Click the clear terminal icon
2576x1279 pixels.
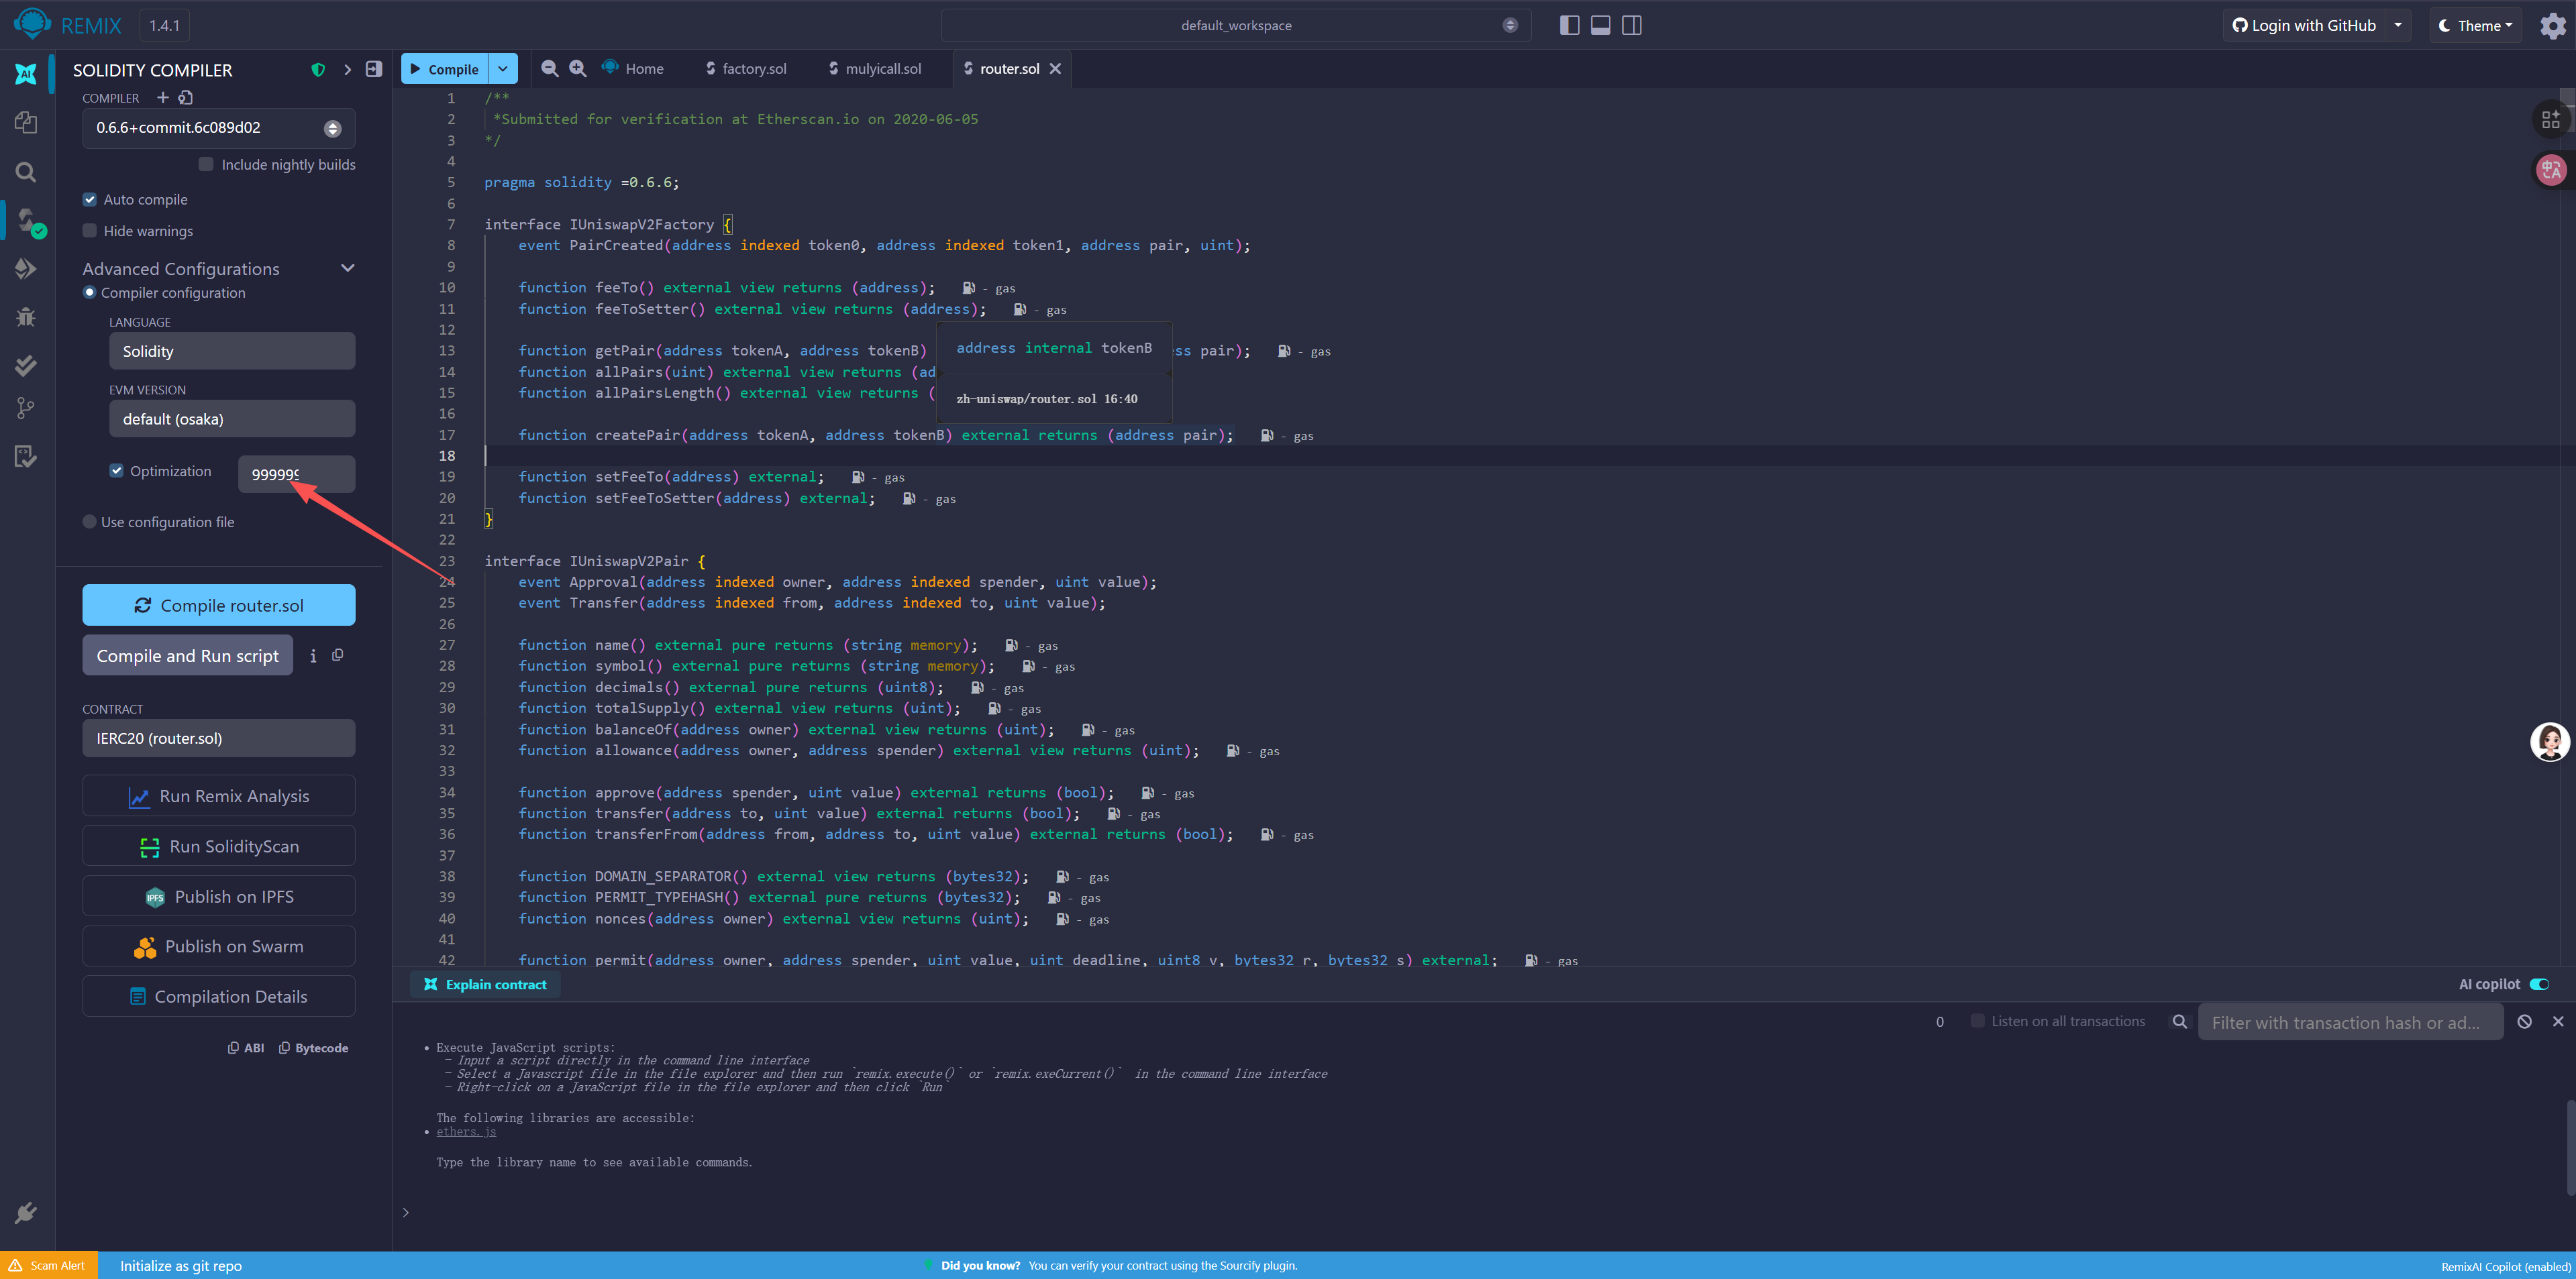click(2524, 1021)
